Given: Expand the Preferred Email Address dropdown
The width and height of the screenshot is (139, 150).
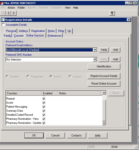Looking at the screenshot, I should [95, 50].
